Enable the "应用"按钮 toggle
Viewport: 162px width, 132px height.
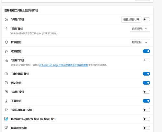click(x=146, y=92)
